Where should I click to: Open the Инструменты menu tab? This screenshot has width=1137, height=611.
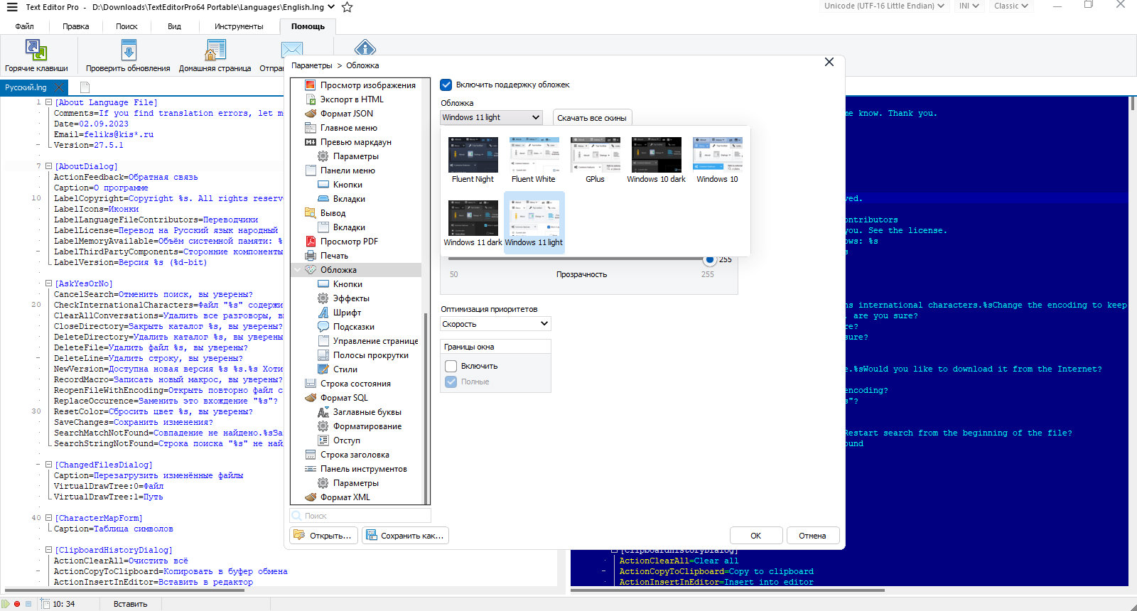[239, 26]
